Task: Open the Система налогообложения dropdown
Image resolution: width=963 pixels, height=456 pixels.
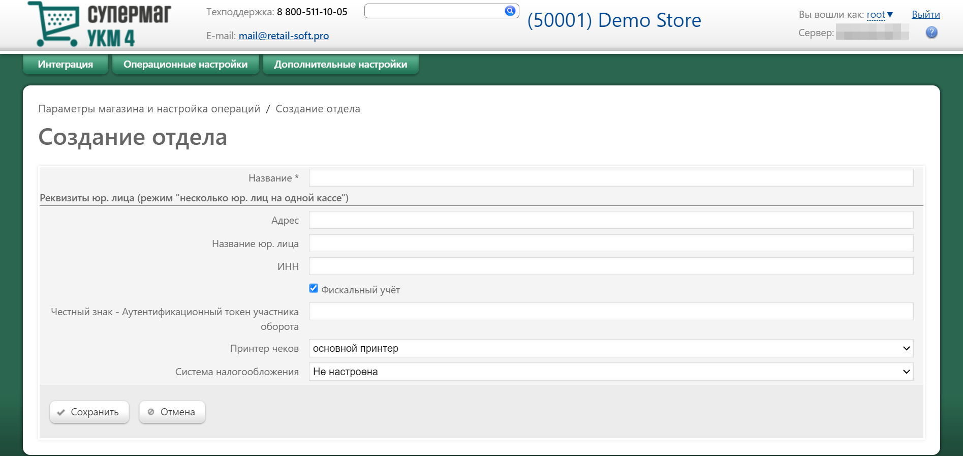Action: pos(610,372)
